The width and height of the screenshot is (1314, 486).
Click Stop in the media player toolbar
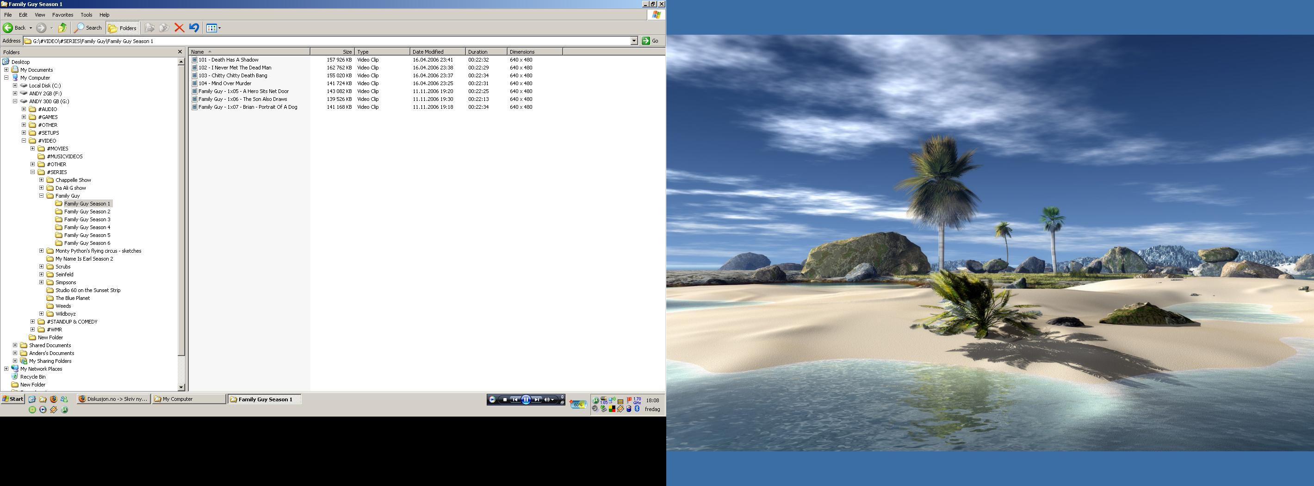point(505,400)
